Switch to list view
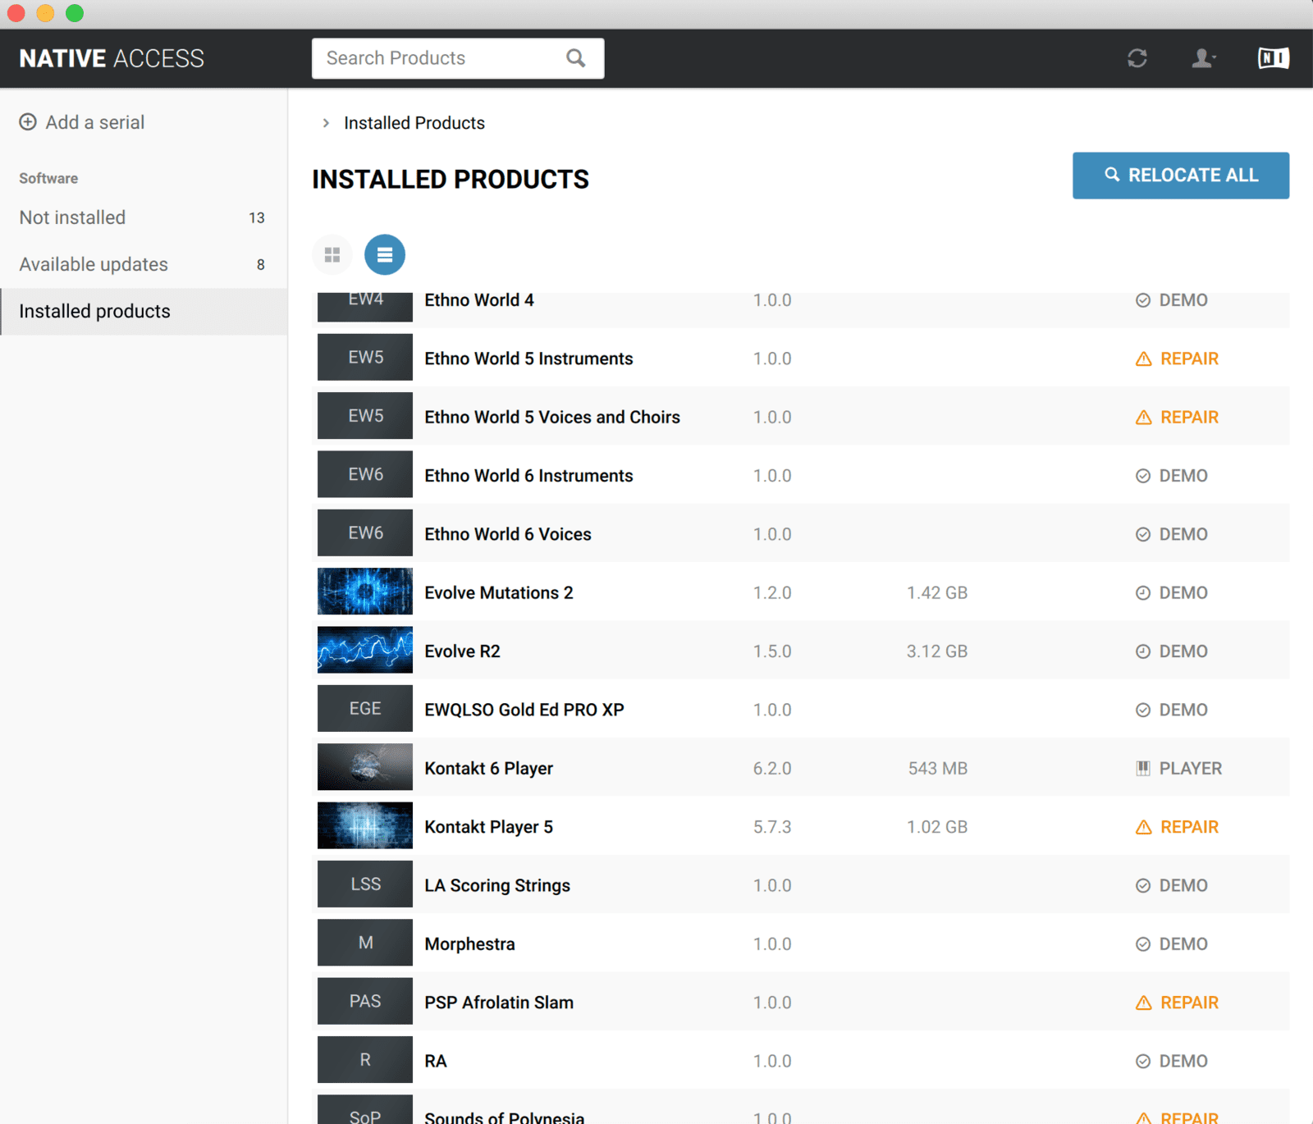The height and width of the screenshot is (1124, 1313). (x=385, y=255)
